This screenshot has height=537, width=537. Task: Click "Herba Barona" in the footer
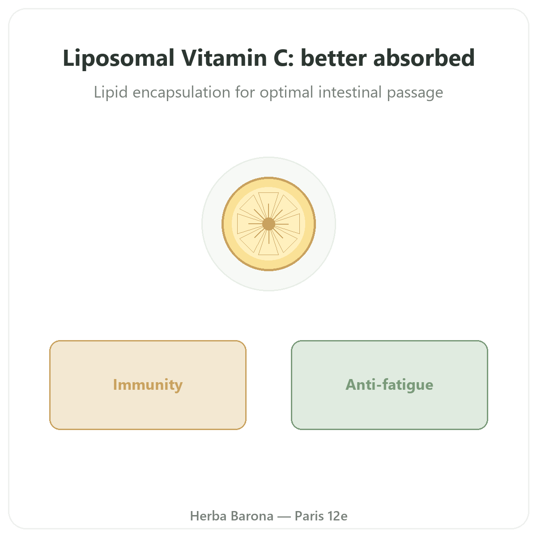(232, 516)
